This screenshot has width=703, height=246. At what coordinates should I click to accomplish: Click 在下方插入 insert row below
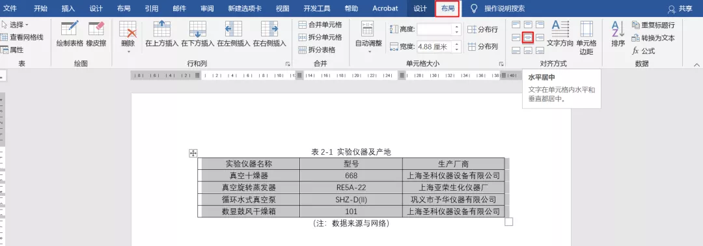pos(198,34)
